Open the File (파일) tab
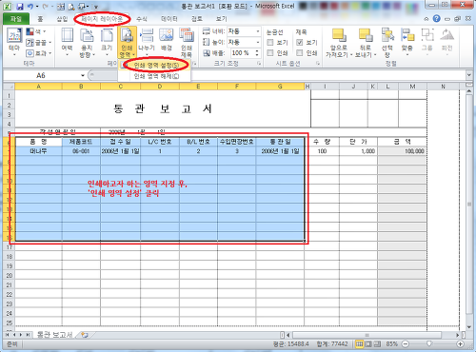The image size is (476, 352). pyautogui.click(x=16, y=19)
